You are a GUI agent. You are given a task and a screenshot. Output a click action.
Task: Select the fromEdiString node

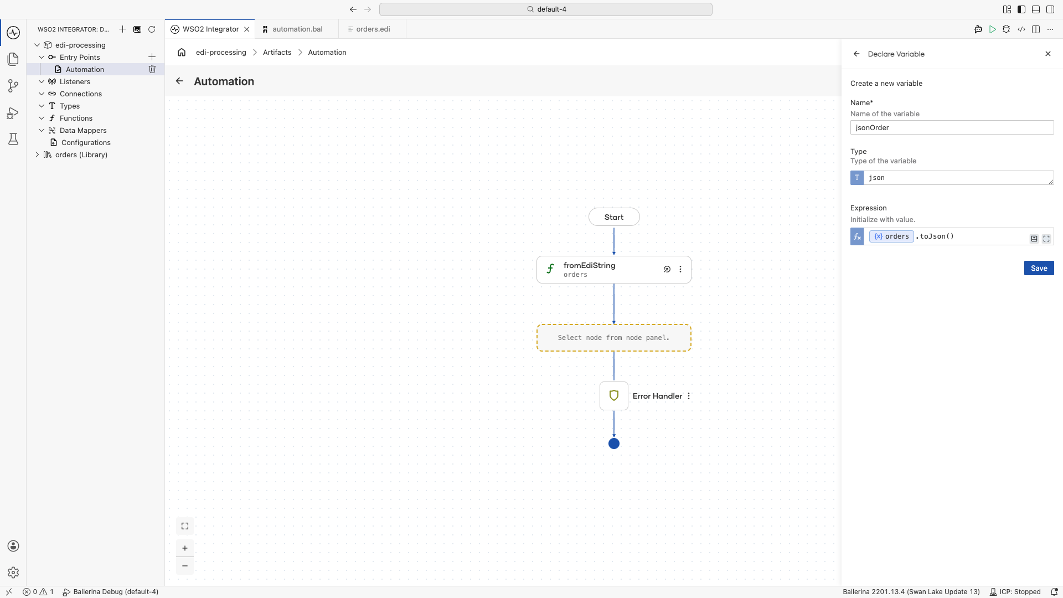click(613, 270)
